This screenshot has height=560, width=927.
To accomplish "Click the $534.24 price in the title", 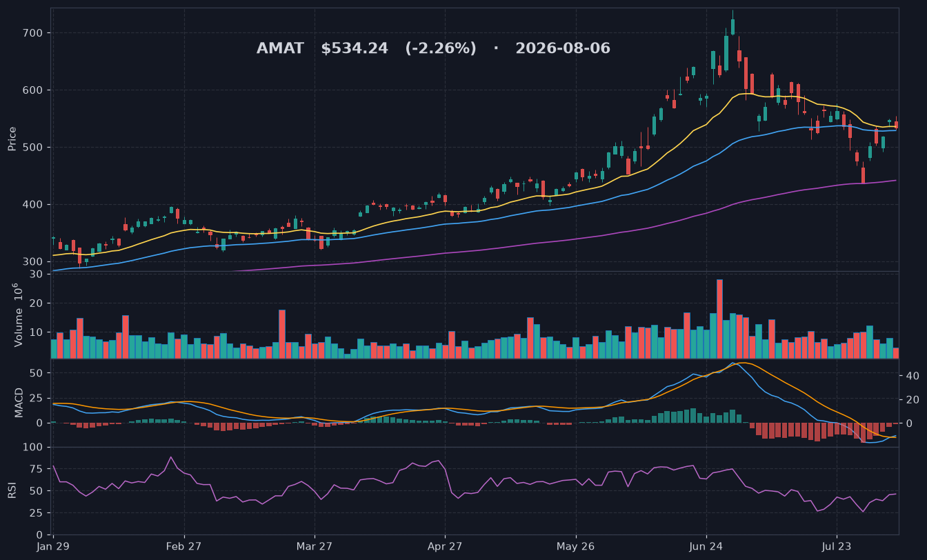I will tap(355, 49).
